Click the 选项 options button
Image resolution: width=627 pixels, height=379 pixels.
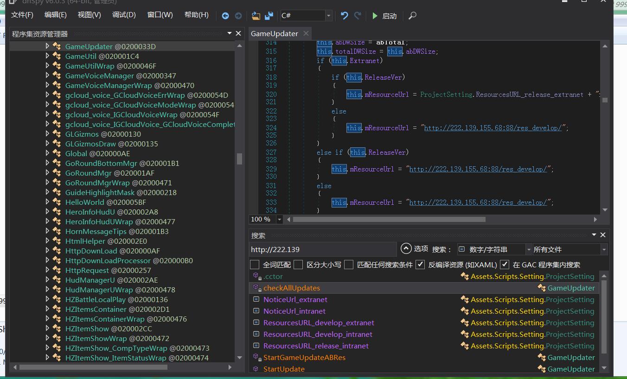414,249
